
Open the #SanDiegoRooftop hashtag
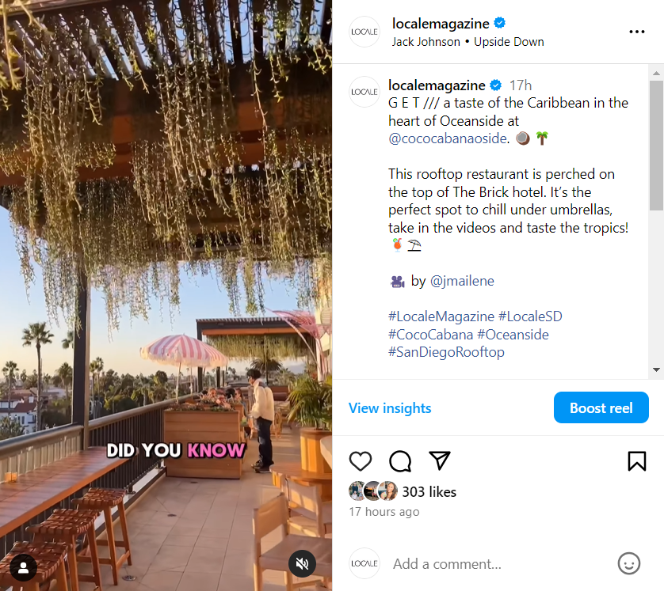446,353
